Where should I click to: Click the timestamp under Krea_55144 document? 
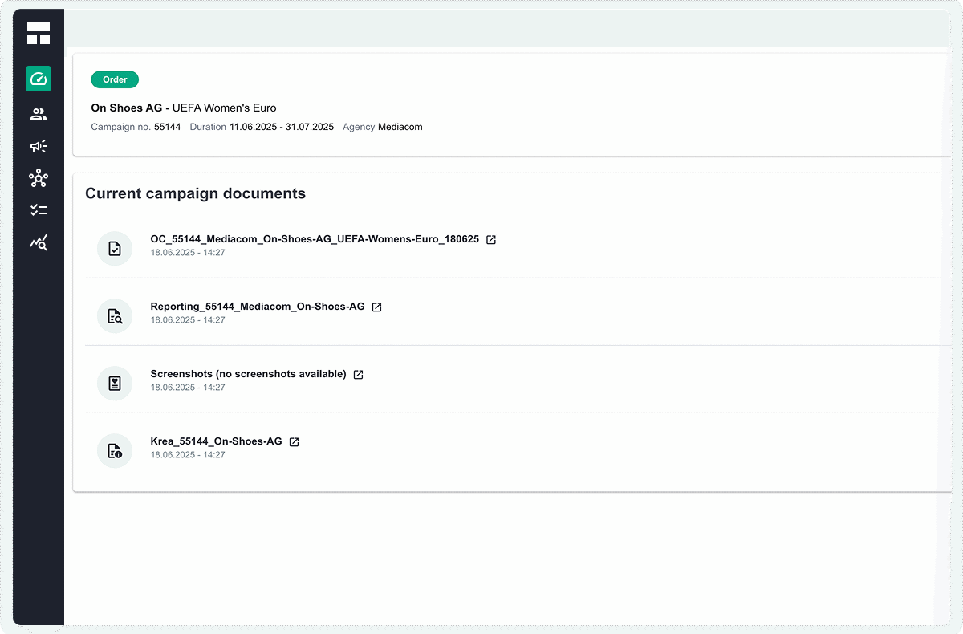[x=188, y=455]
